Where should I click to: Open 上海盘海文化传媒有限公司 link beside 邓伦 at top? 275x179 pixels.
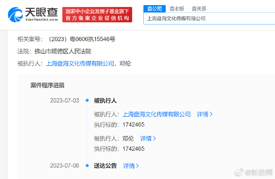click(x=80, y=64)
